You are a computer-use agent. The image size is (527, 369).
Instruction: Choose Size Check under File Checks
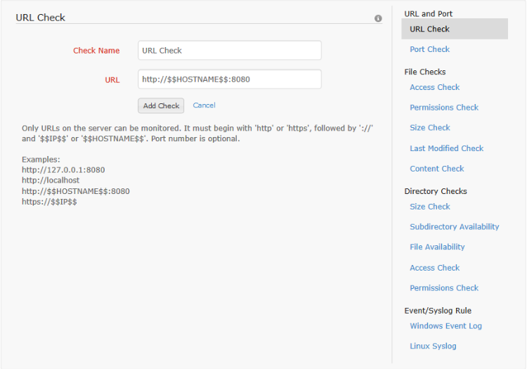coord(429,128)
